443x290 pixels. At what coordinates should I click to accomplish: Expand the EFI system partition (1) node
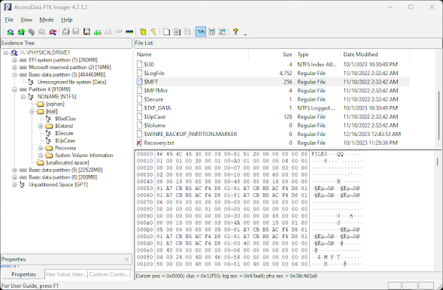tap(14, 60)
